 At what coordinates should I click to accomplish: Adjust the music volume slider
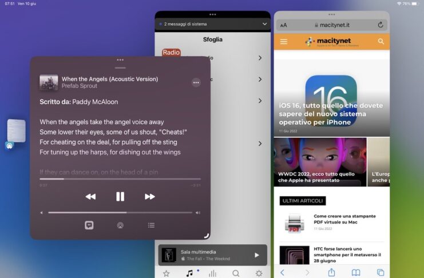pyautogui.click(x=120, y=213)
